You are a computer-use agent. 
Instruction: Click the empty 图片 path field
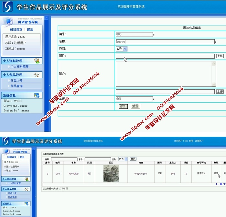pyautogui.click(x=165, y=56)
